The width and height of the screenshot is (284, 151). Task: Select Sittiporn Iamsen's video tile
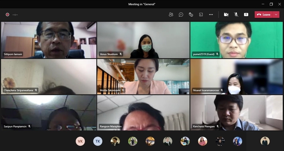(48, 40)
